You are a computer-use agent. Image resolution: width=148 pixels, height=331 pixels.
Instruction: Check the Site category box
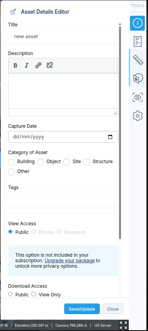point(67,162)
